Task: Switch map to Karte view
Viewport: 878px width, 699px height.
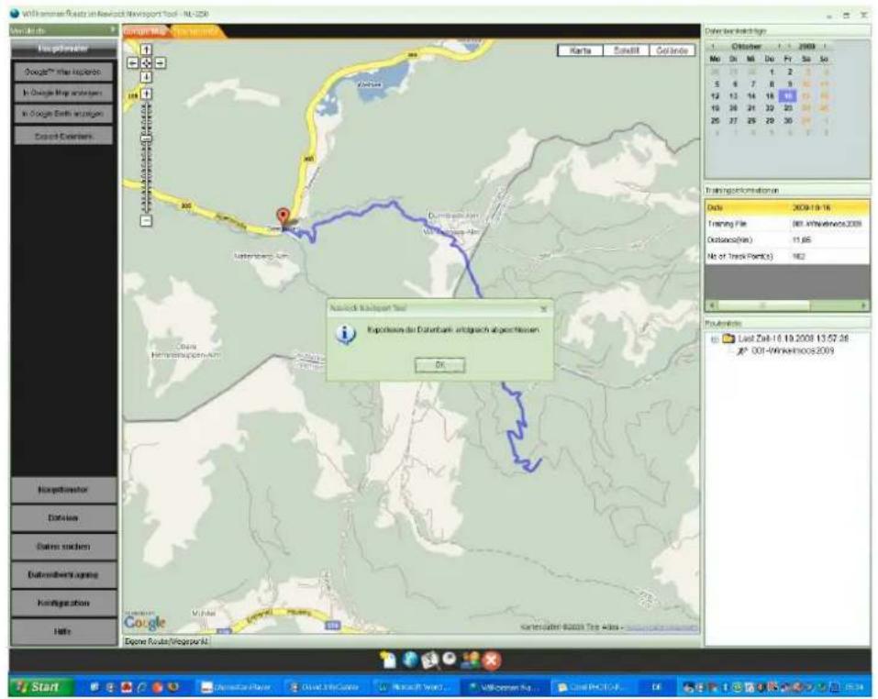Action: click(580, 50)
